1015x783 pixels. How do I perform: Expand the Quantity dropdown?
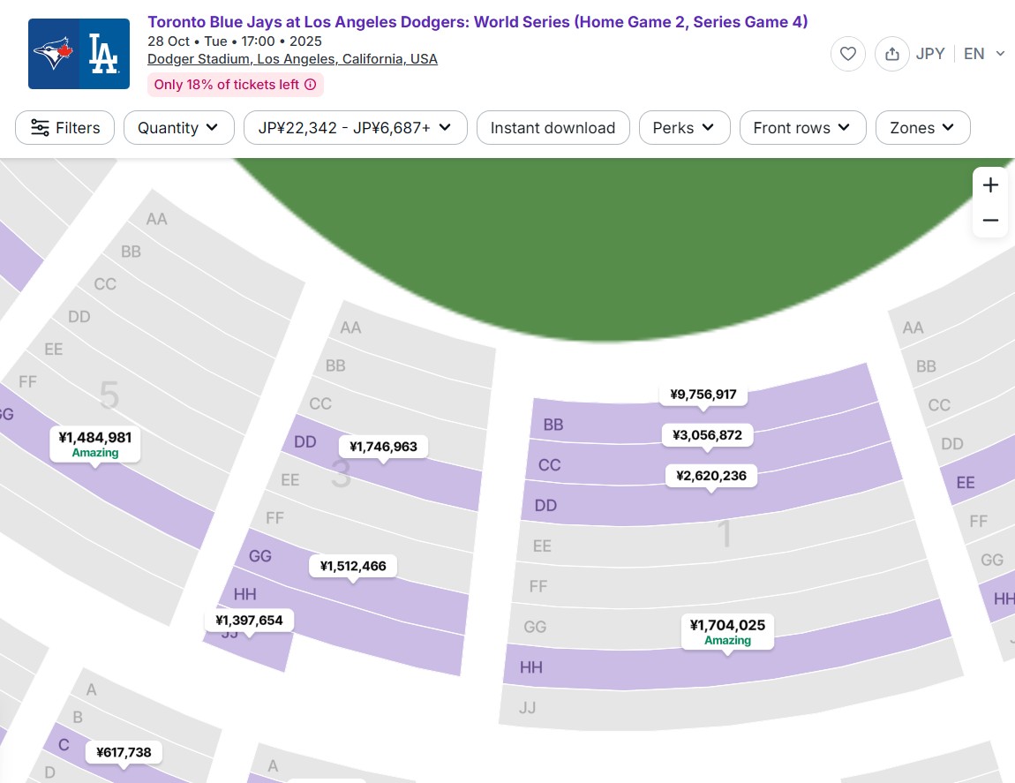pyautogui.click(x=178, y=128)
